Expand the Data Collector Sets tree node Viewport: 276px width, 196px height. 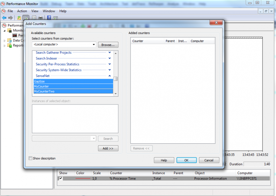(x=4, y=41)
